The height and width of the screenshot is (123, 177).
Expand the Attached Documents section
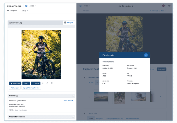pyautogui.click(x=73, y=117)
